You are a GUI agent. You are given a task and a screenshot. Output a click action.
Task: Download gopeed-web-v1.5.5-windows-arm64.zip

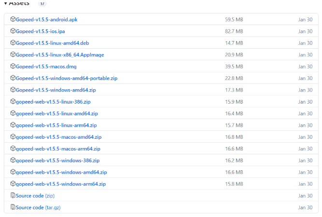[61, 184]
